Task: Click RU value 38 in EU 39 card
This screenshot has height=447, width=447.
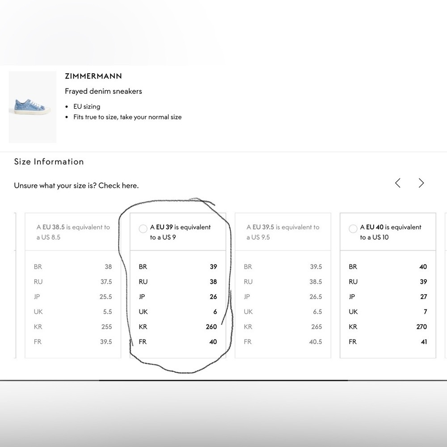Action: tap(214, 282)
